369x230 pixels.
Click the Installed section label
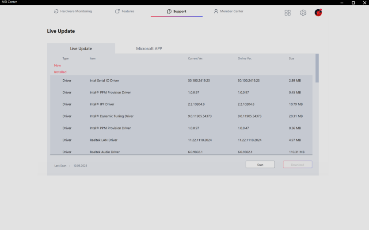(60, 72)
